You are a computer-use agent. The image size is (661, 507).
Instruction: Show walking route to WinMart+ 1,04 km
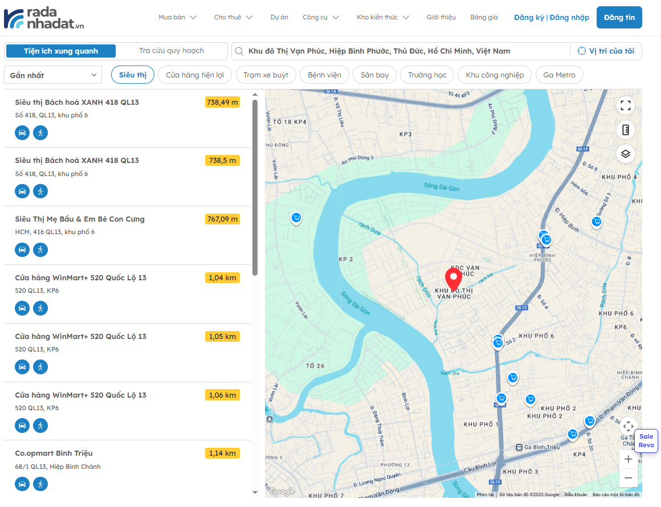(x=40, y=308)
